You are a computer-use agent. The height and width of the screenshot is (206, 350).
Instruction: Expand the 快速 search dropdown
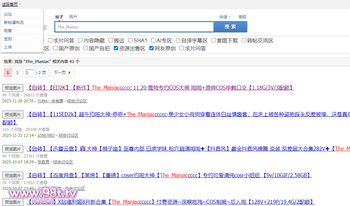point(225,17)
